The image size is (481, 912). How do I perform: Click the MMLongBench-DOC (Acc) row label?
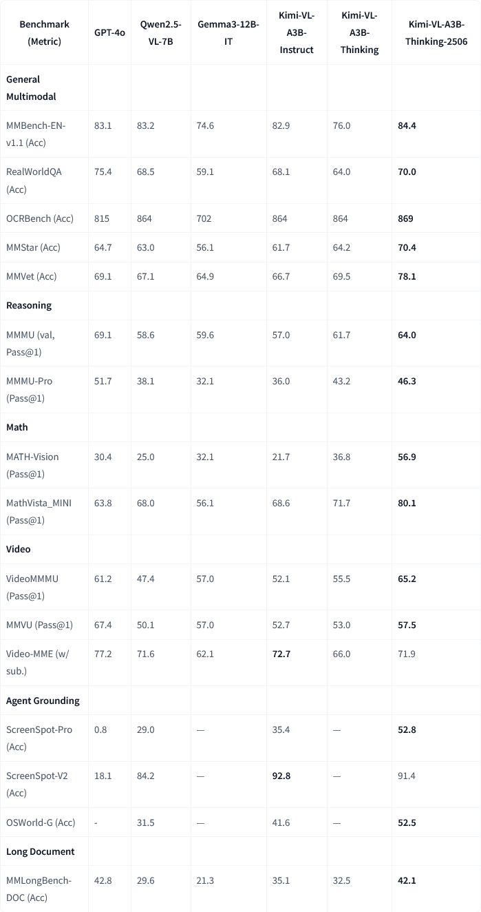39,889
